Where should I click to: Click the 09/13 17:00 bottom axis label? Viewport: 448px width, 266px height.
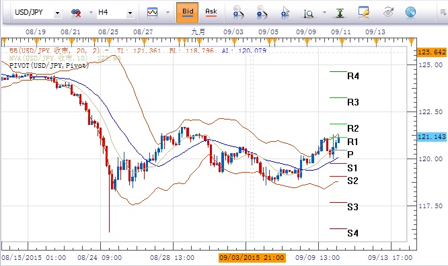point(390,258)
